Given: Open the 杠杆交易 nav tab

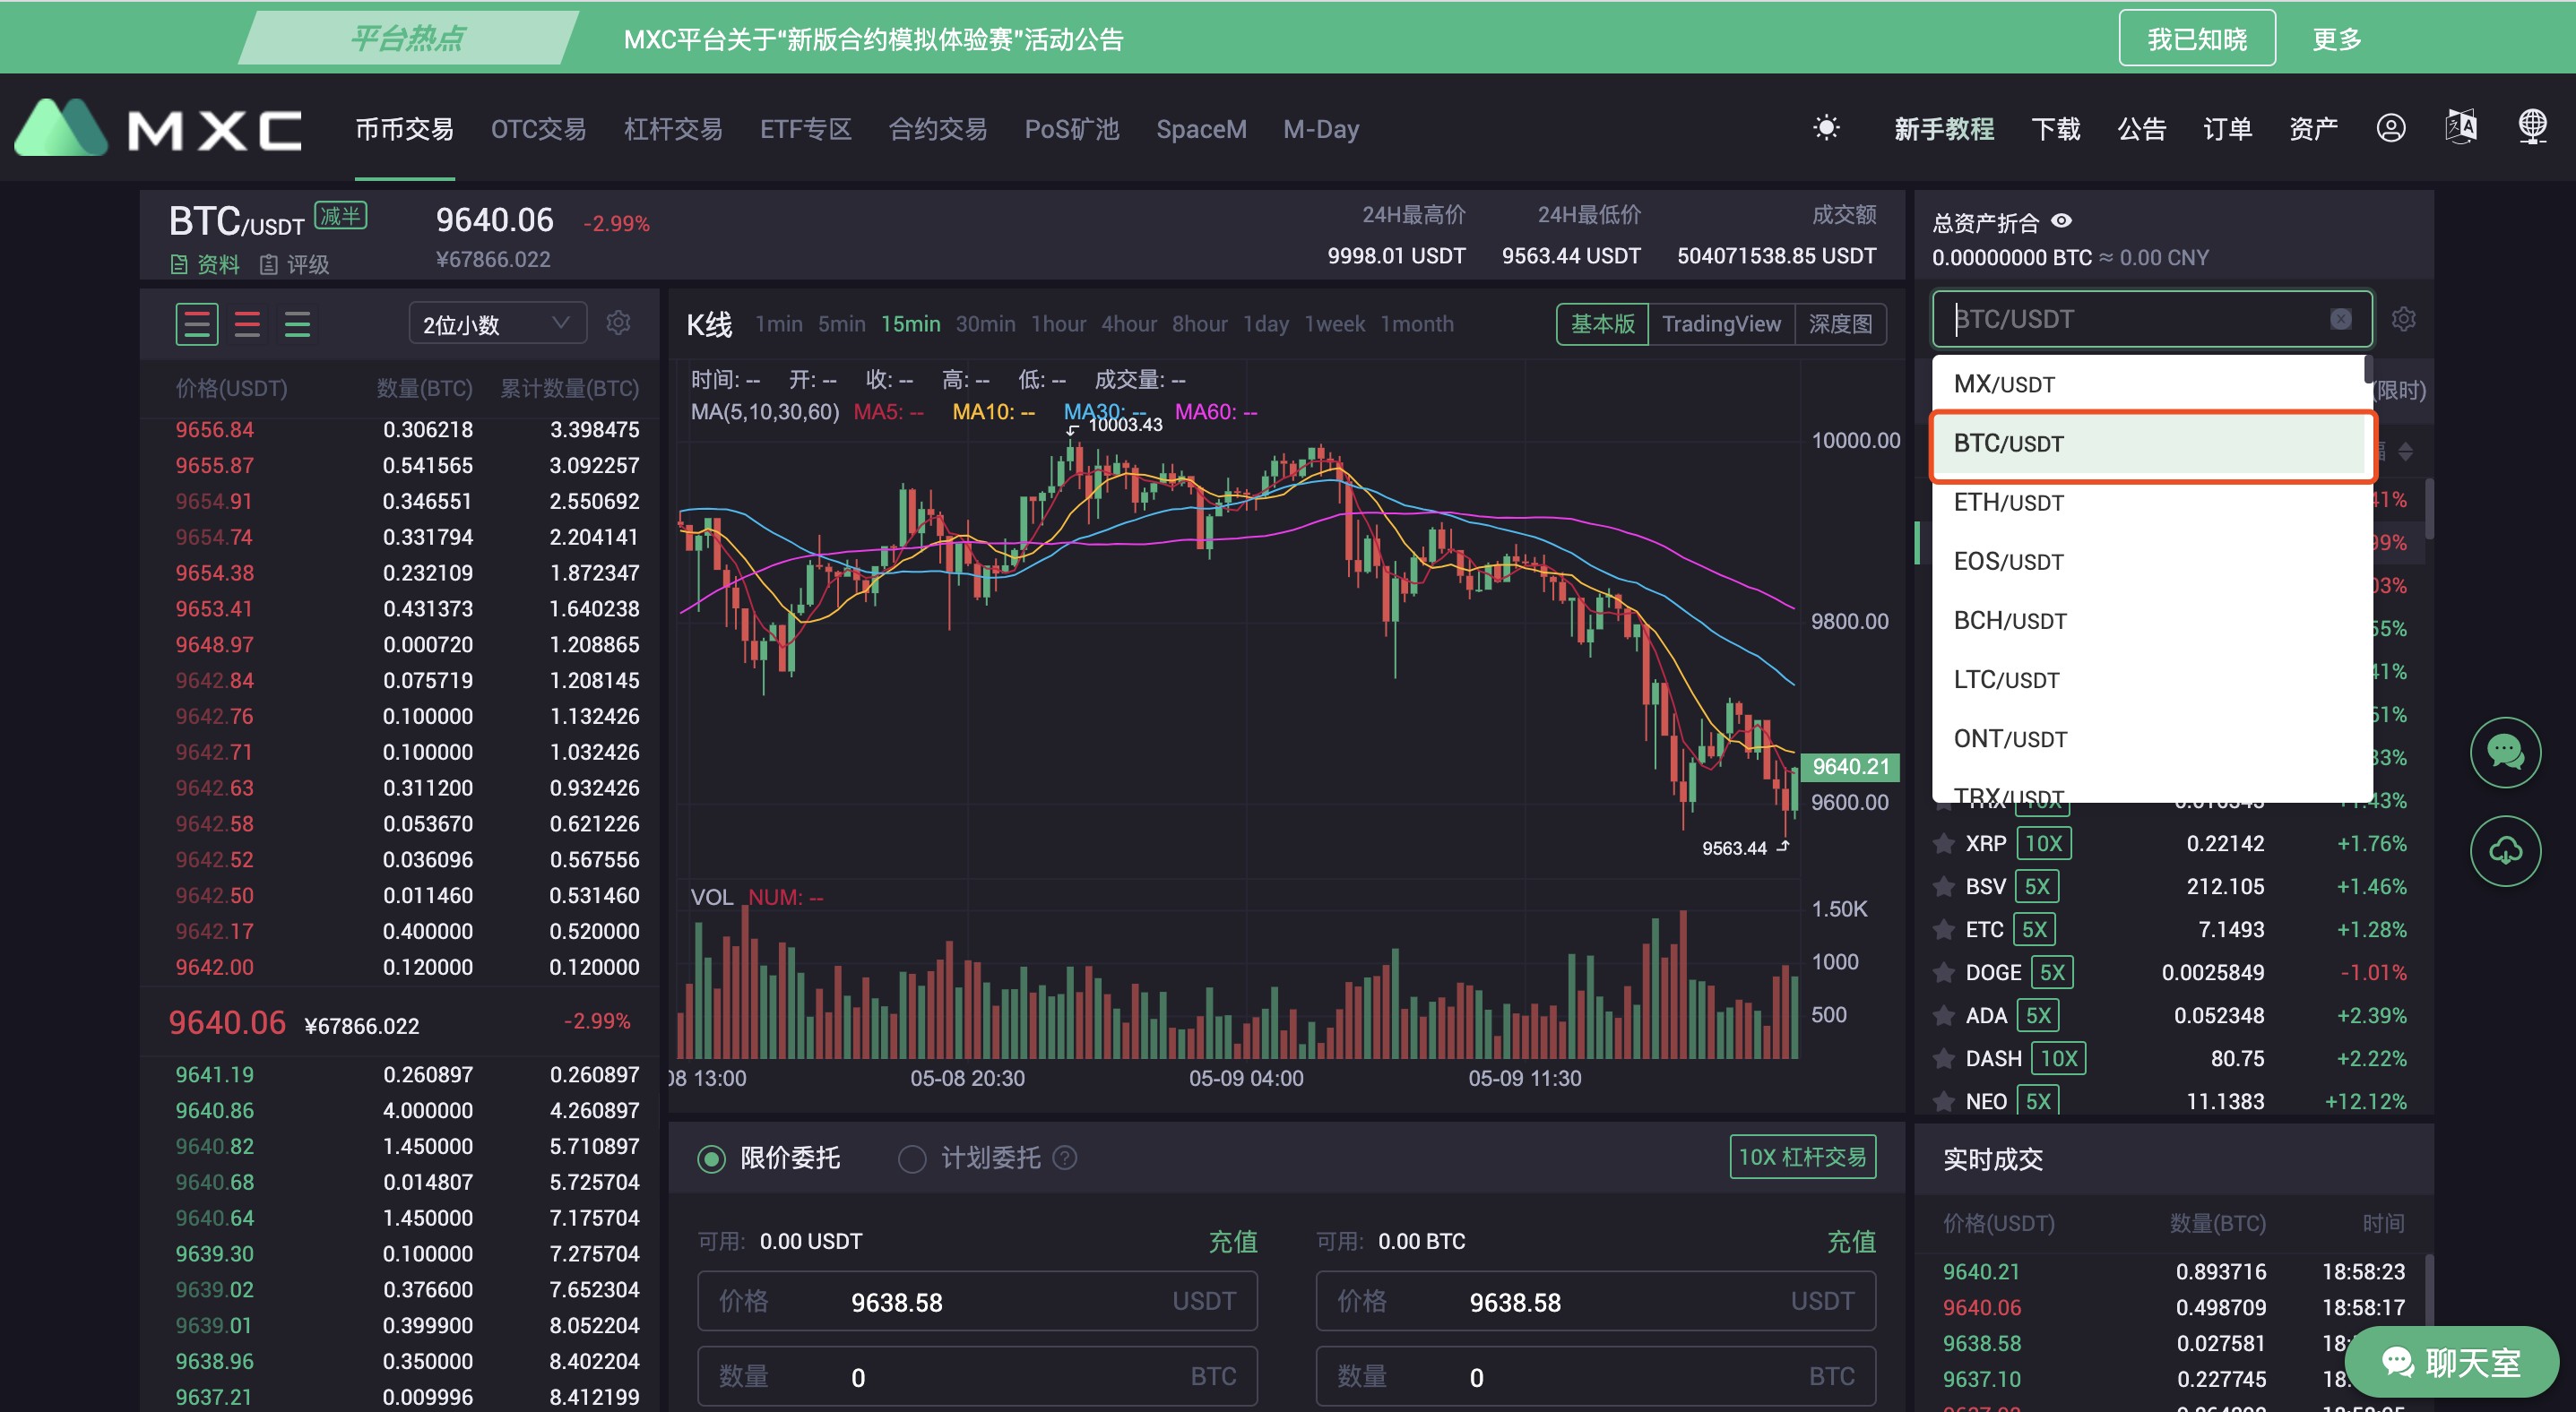Looking at the screenshot, I should click(673, 129).
